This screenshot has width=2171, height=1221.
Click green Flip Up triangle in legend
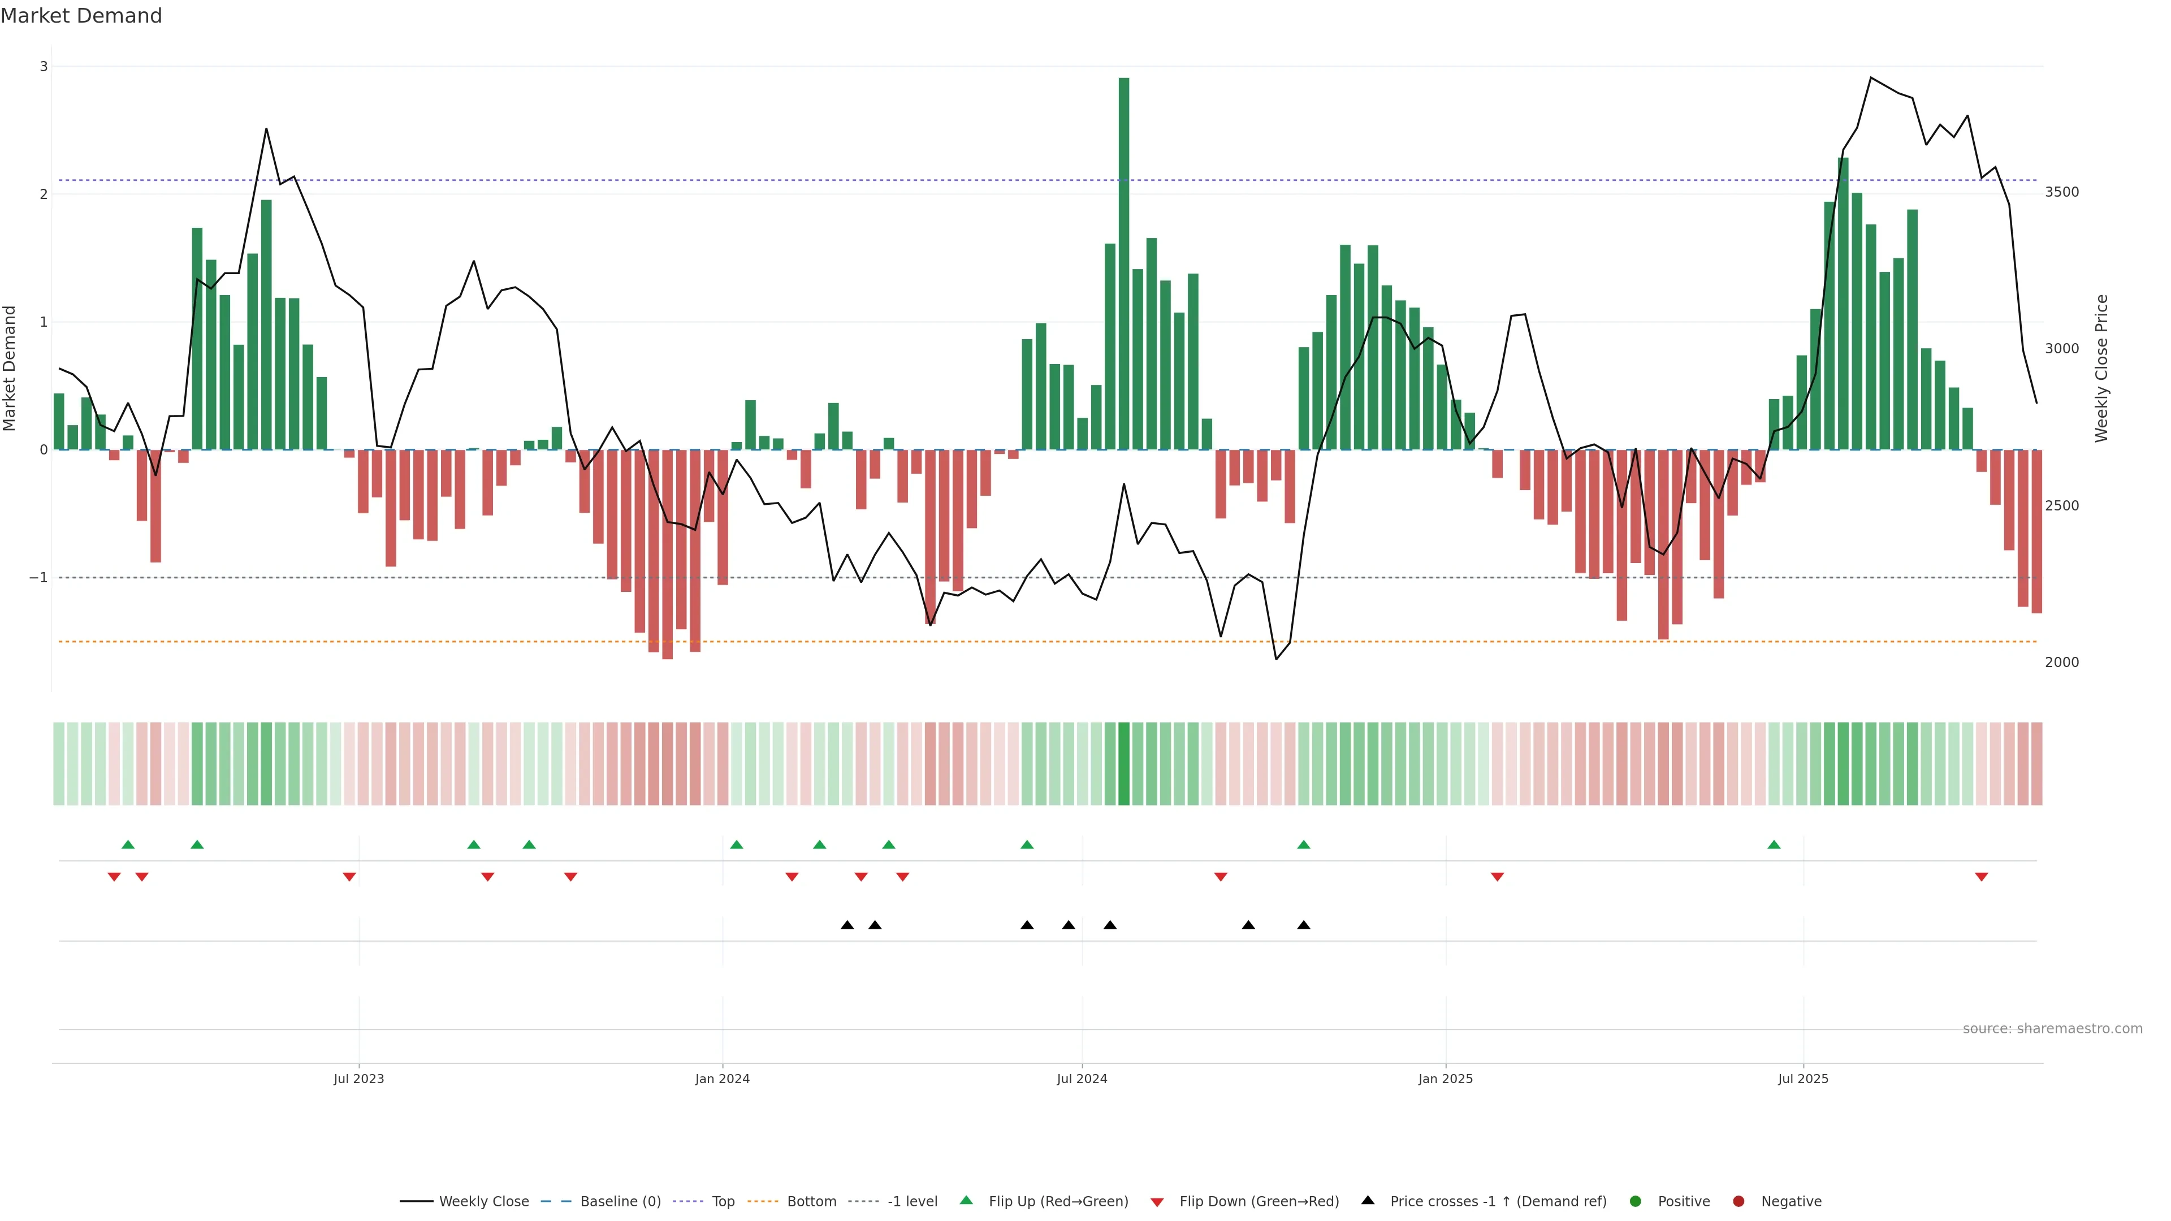(x=966, y=1200)
